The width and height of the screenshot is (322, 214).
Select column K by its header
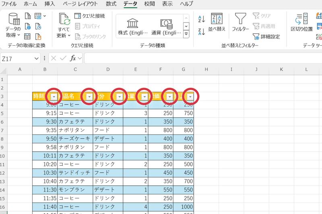pyautogui.click(x=281, y=69)
